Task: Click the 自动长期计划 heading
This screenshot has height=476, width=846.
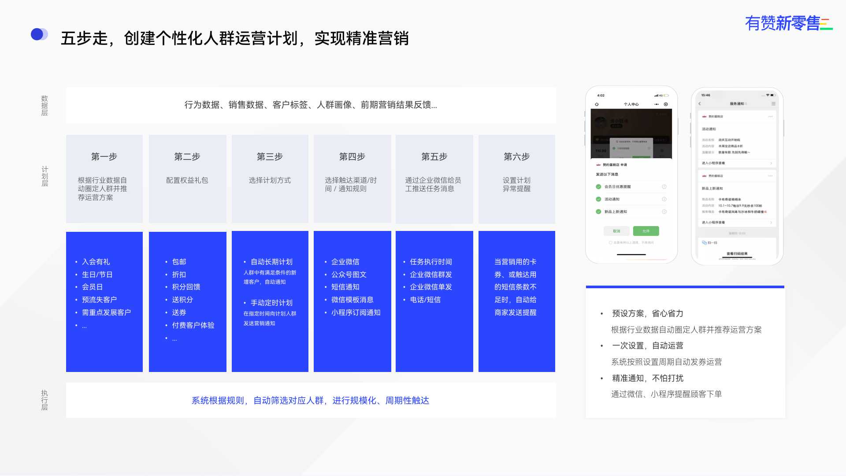Action: (x=271, y=262)
